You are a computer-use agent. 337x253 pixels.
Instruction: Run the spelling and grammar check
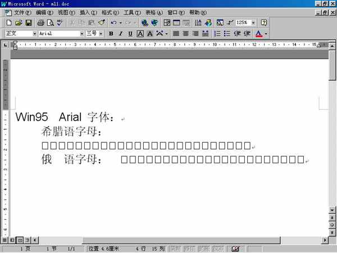[60, 22]
